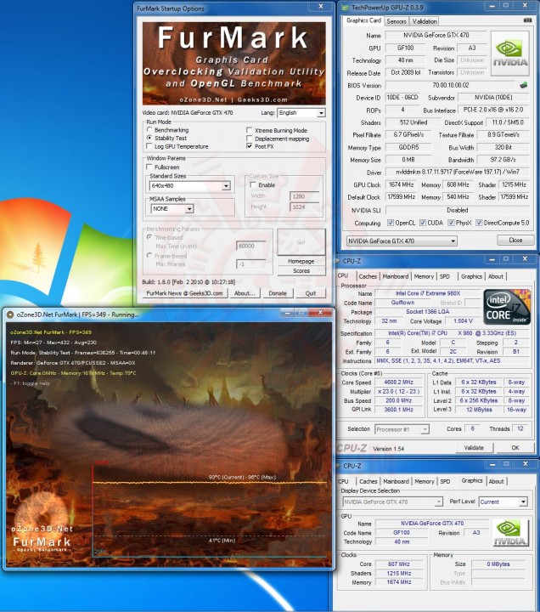Click the FurMark banner image
This screenshot has width=540, height=612.
(x=234, y=63)
